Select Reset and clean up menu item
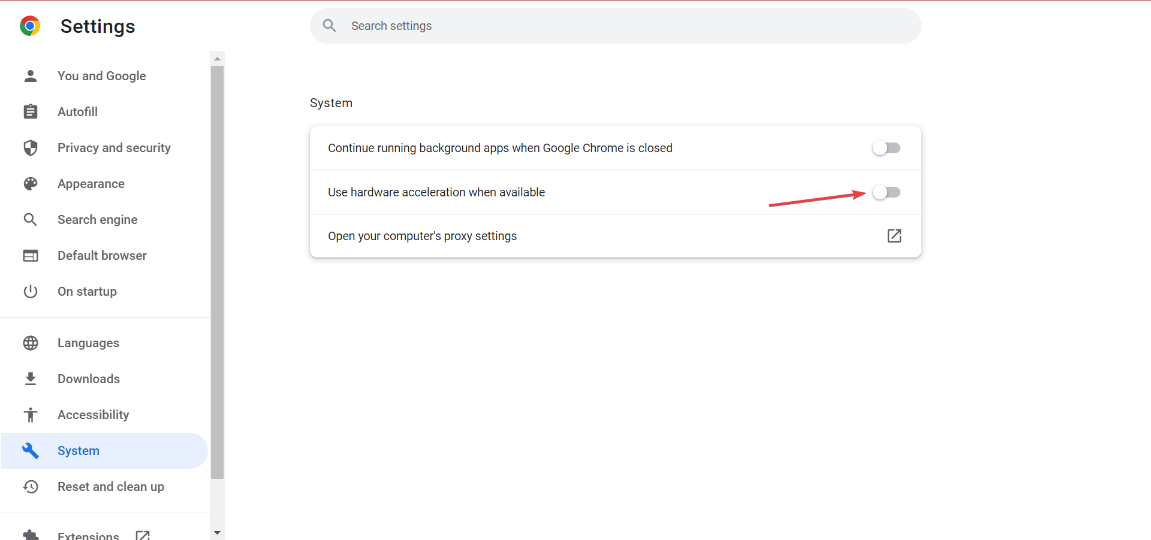The width and height of the screenshot is (1151, 540). pyautogui.click(x=110, y=487)
